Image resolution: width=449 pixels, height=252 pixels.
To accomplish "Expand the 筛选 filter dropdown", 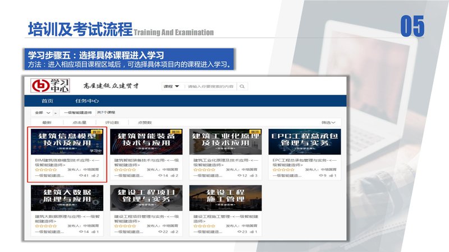I will coord(328,123).
